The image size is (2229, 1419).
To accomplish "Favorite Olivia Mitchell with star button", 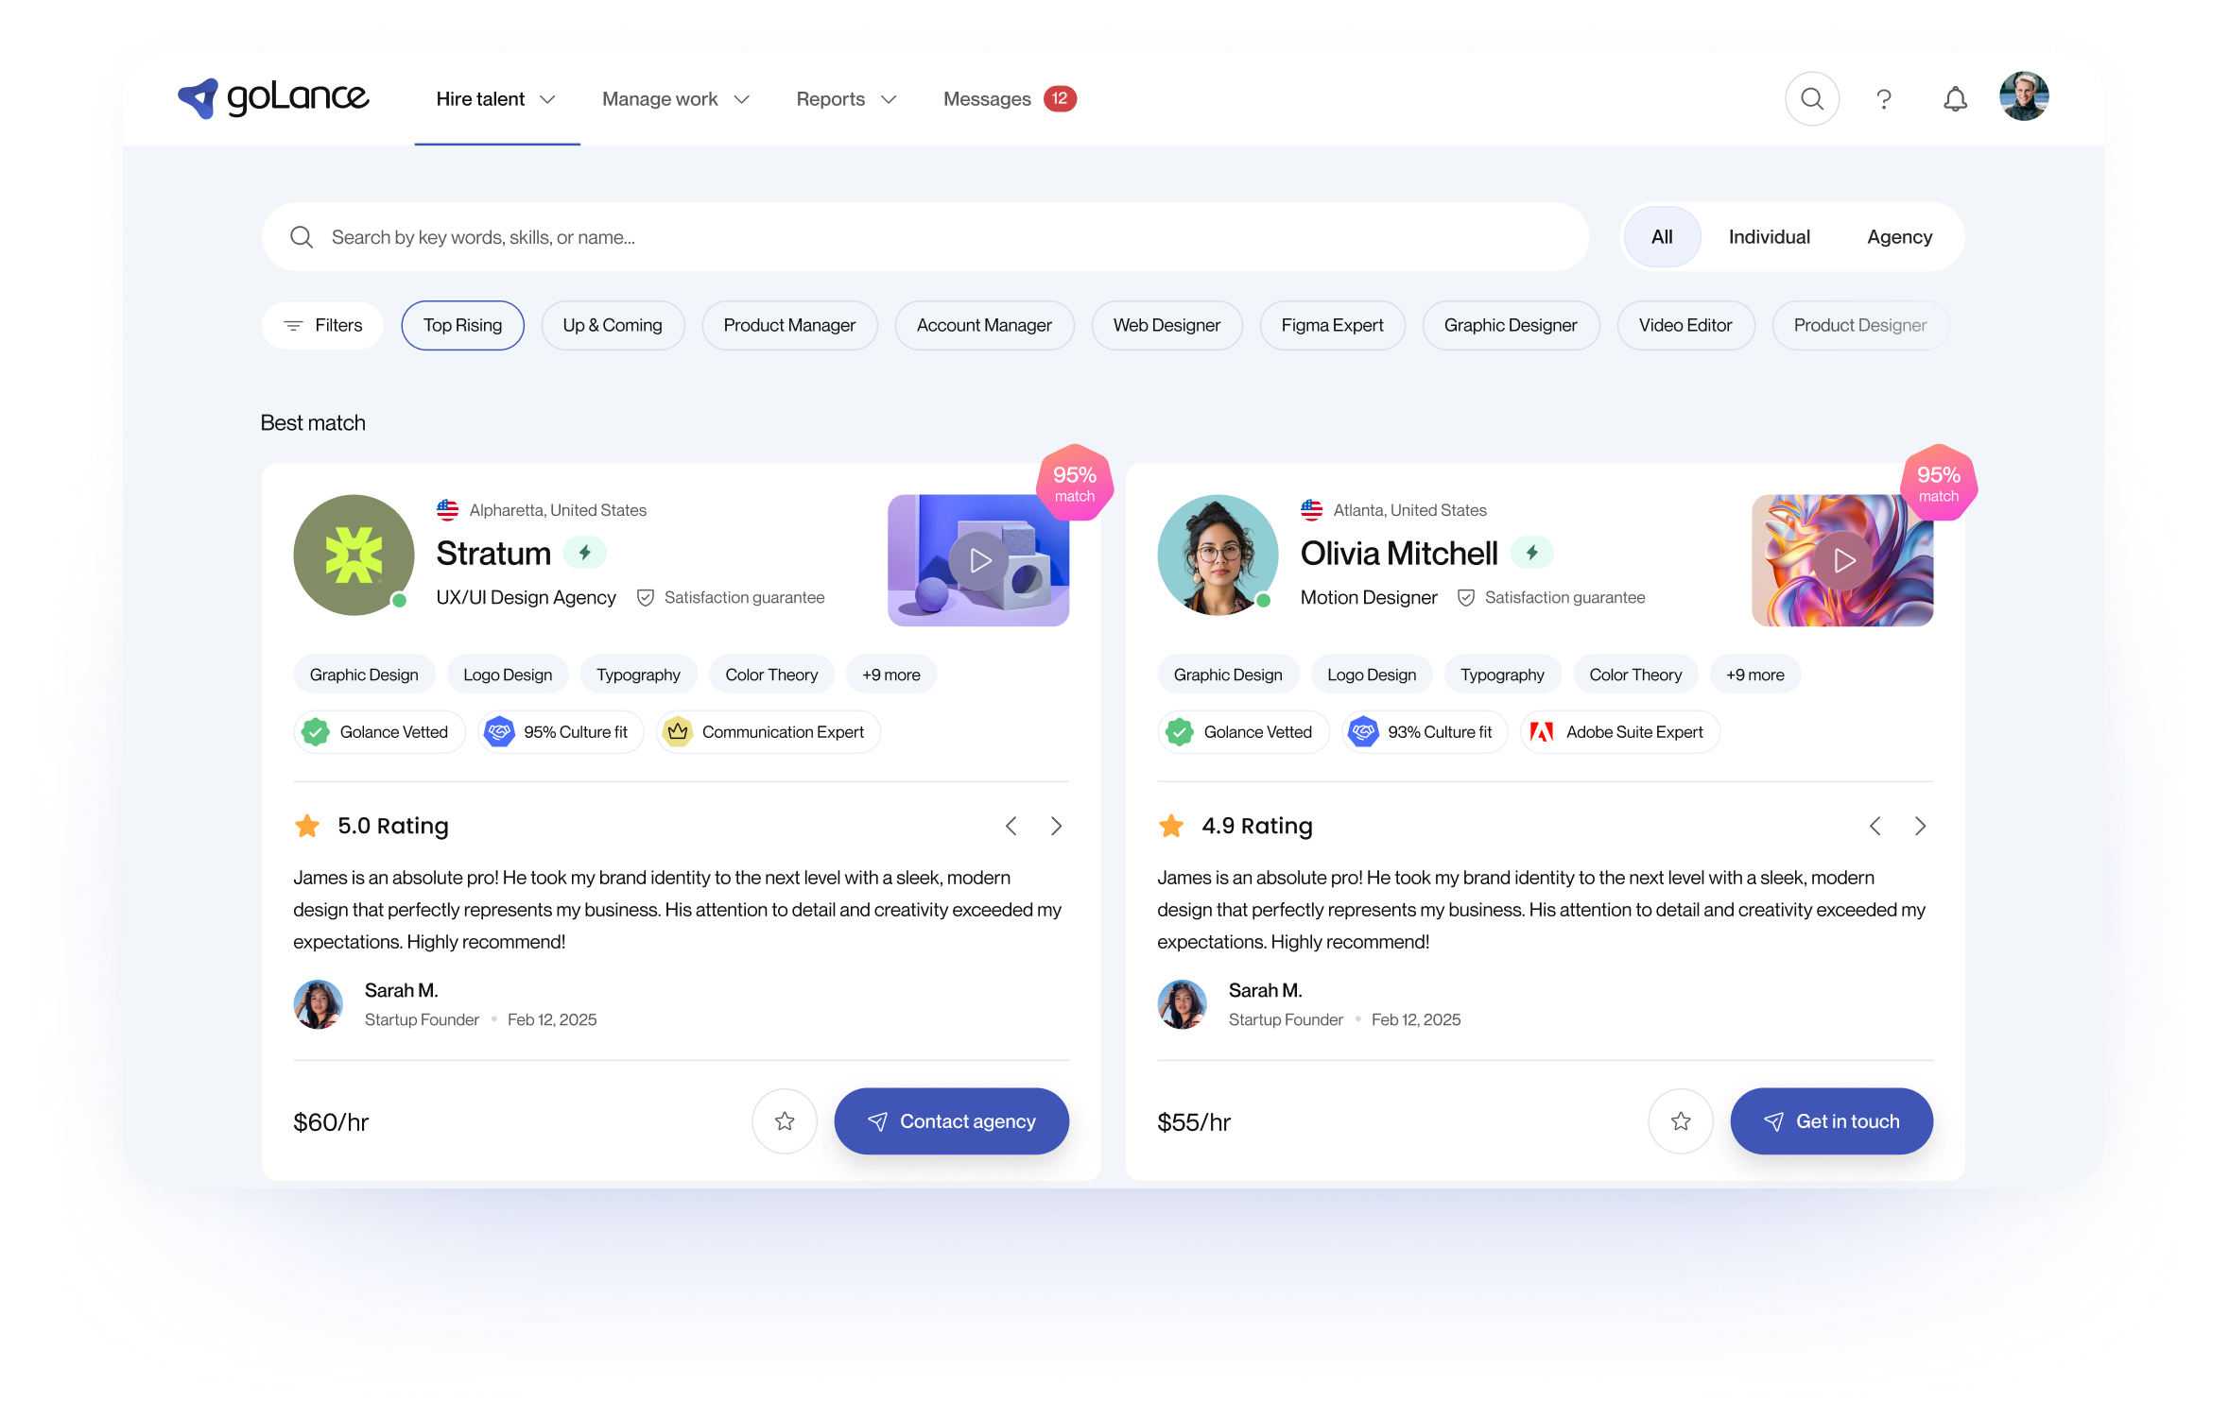I will point(1680,1121).
